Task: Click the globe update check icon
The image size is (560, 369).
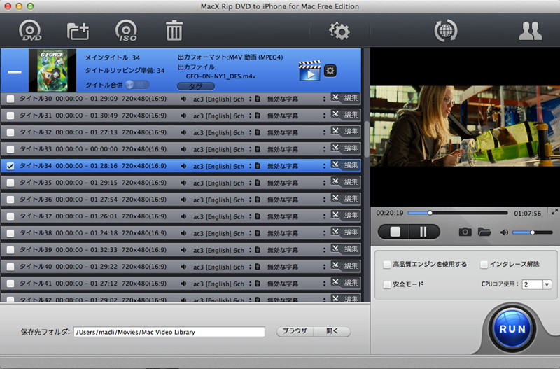Action: 445,31
